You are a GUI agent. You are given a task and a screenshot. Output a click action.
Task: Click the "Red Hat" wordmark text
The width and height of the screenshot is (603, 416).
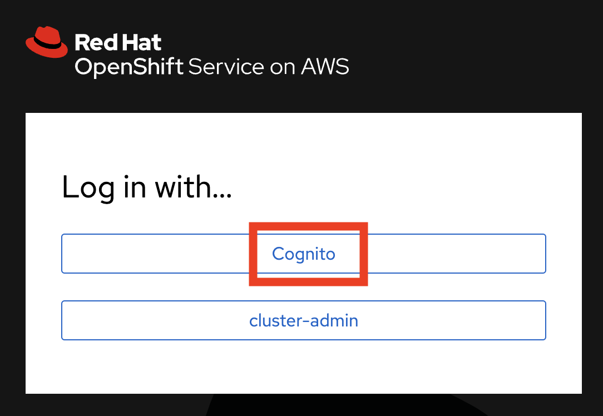point(118,42)
